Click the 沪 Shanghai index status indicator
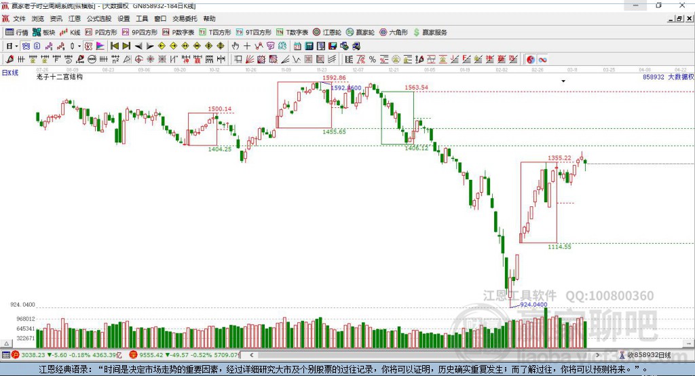Image resolution: width=695 pixels, height=376 pixels. [16, 355]
